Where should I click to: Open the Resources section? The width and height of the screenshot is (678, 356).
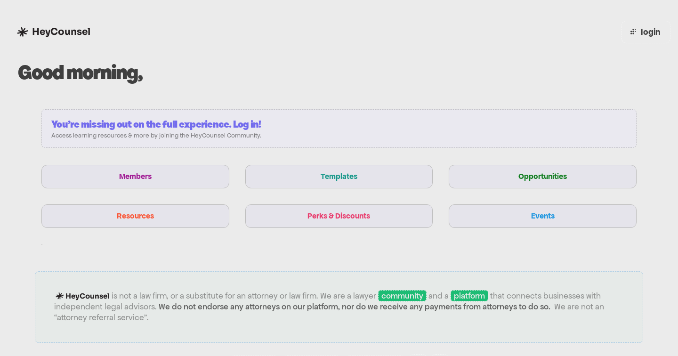tap(135, 216)
